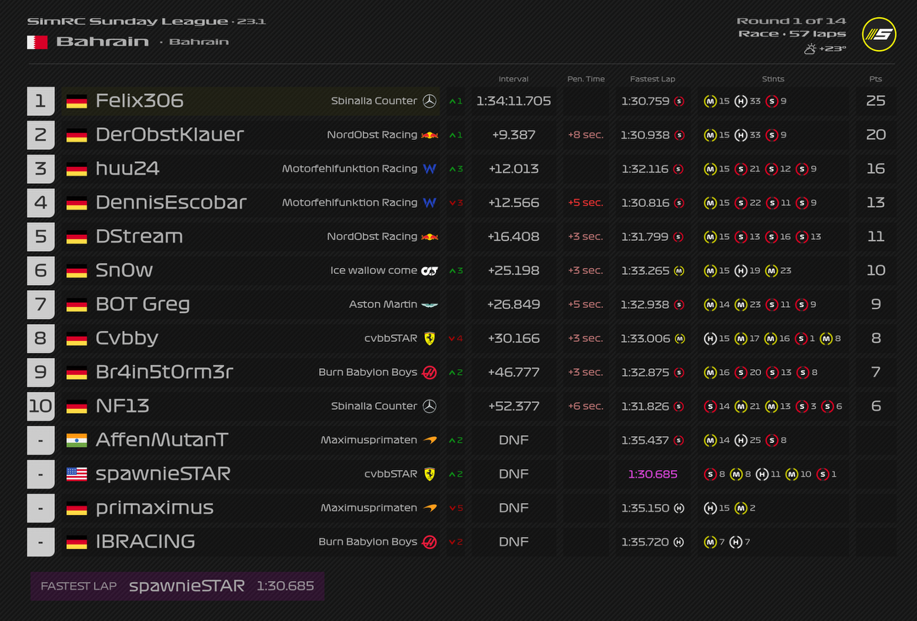Screen dimensions: 917x621
Task: Click the yellow SimRC league logo
Action: 879,34
